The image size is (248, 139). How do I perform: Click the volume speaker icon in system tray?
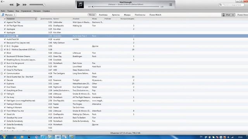coord(228,137)
